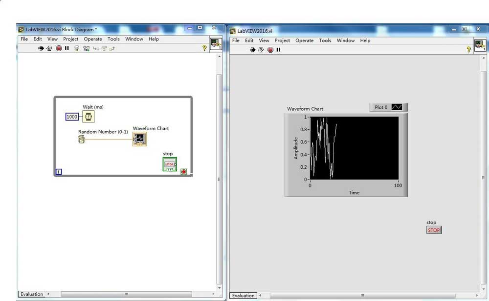Open Window menu in Block Diagram window

134,39
